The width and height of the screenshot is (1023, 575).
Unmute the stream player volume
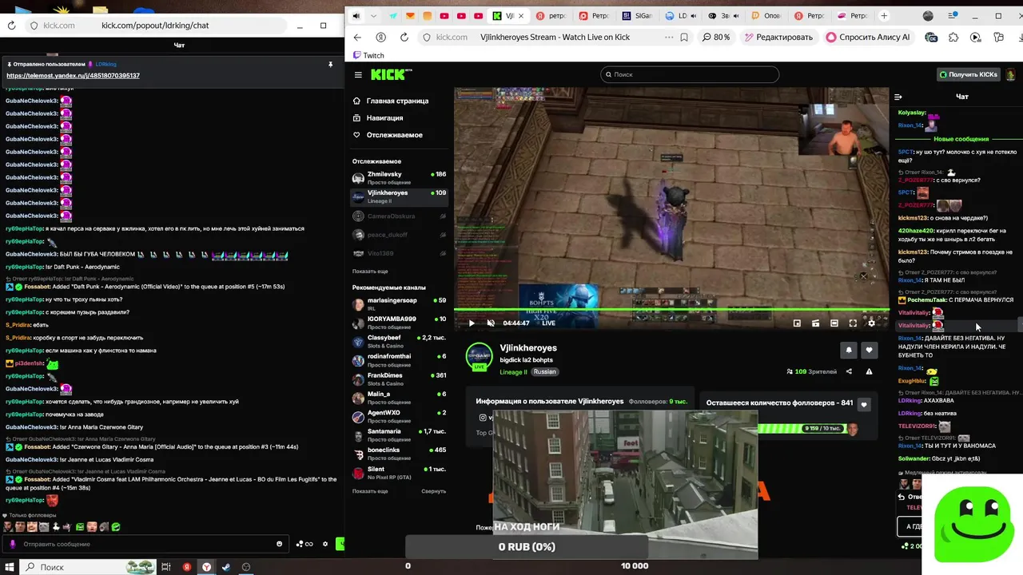click(491, 323)
